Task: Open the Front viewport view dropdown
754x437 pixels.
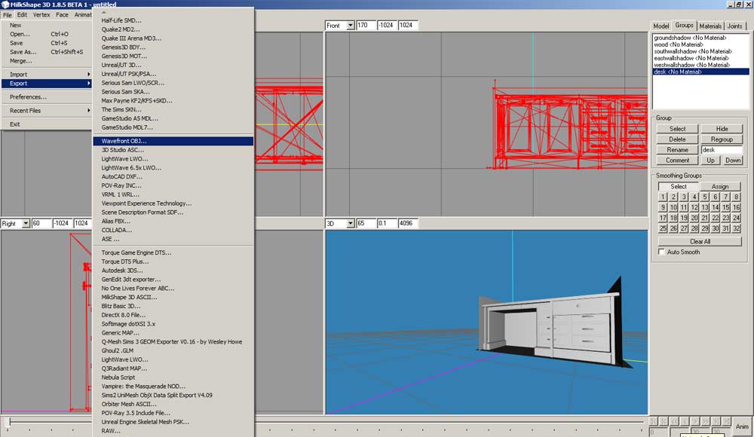Action: click(350, 26)
